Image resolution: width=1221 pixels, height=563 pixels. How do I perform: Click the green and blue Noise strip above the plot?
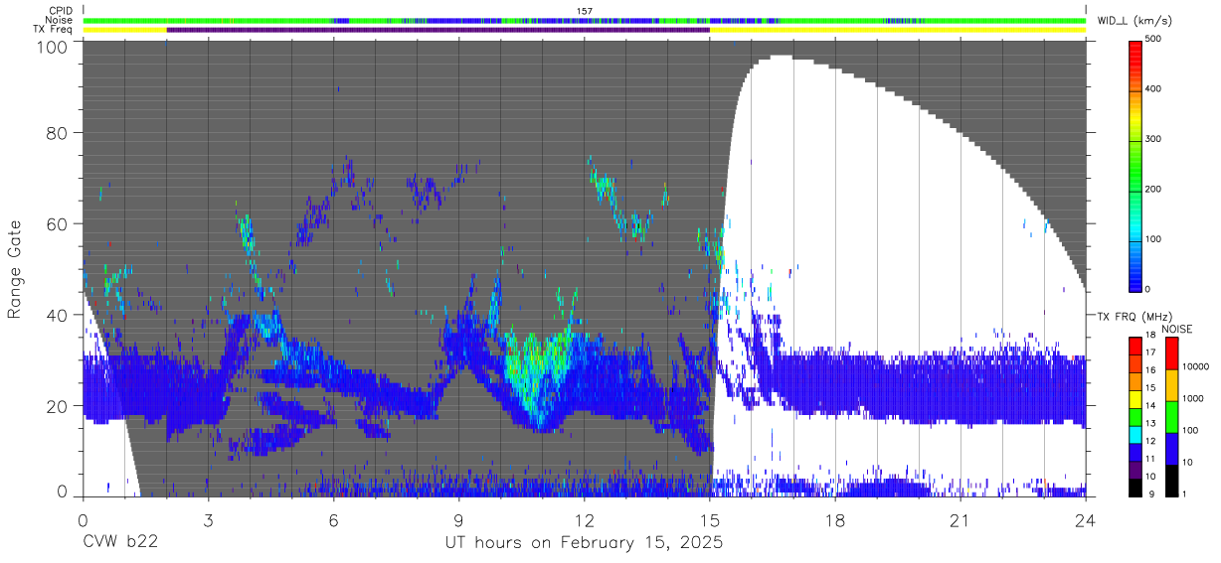tap(585, 20)
